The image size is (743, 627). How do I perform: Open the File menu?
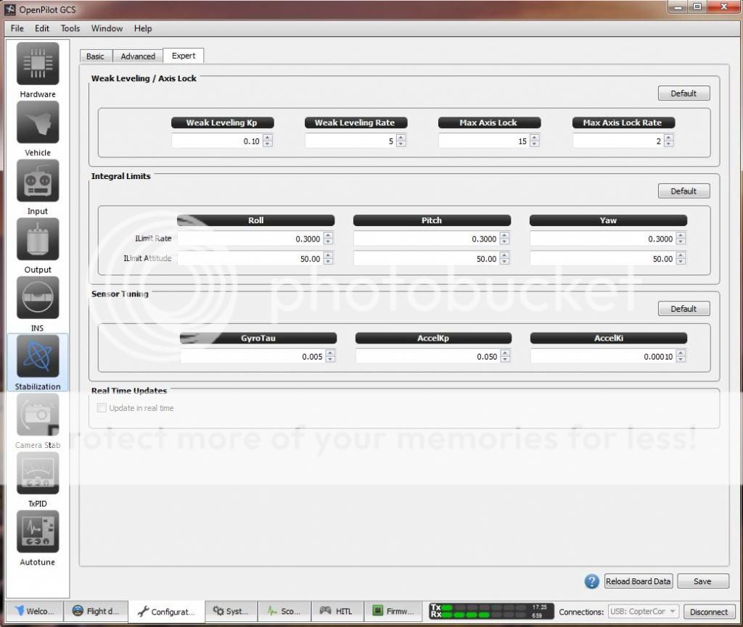tap(17, 28)
